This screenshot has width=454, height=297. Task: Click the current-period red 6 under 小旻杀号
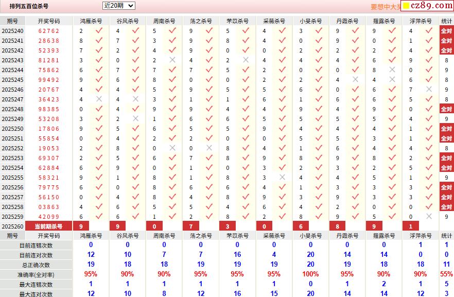[x=301, y=226]
